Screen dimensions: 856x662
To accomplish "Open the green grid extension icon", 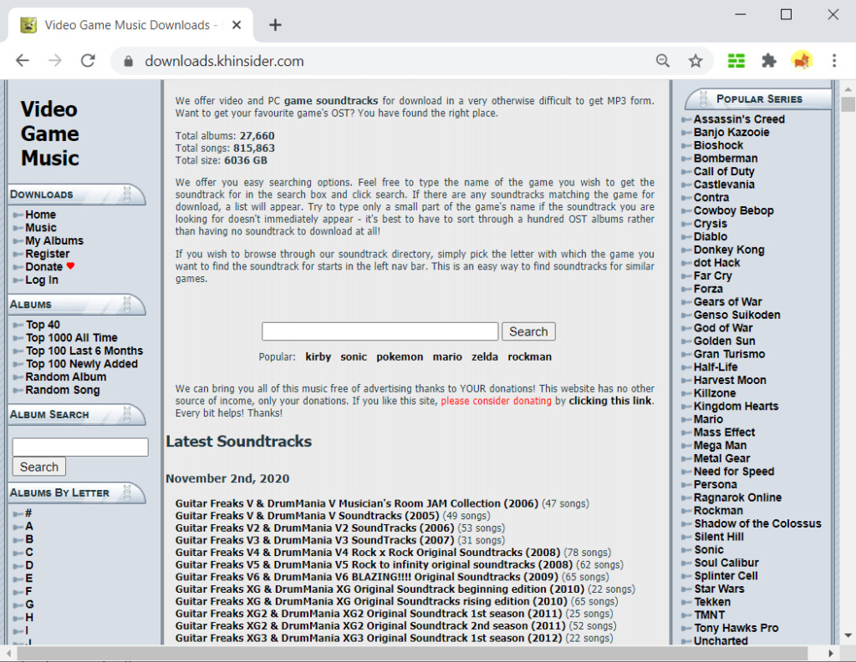I will (736, 61).
